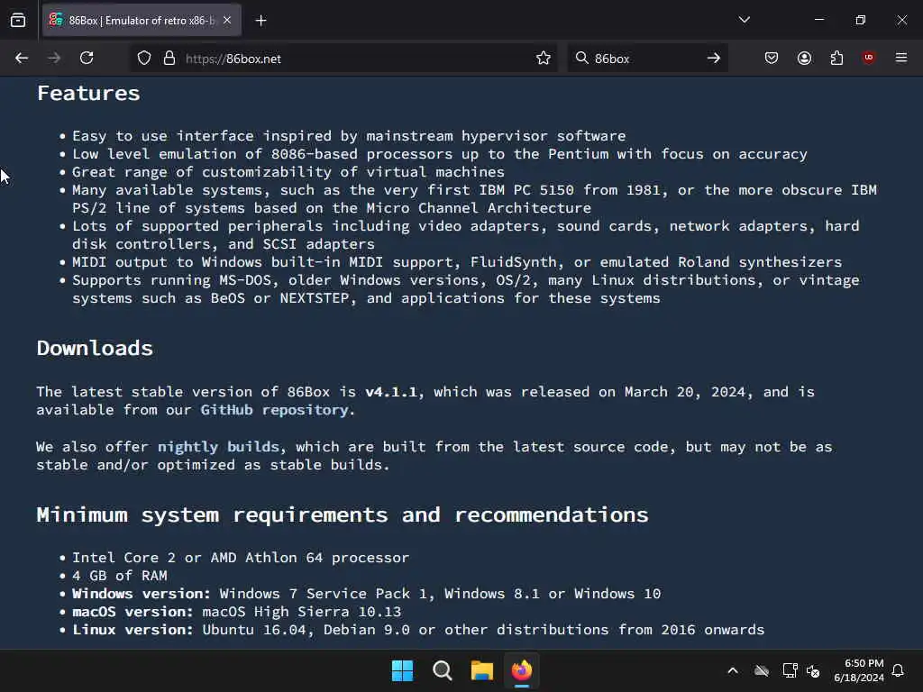923x692 pixels.
Task: Go back to previous page
Action: click(22, 59)
